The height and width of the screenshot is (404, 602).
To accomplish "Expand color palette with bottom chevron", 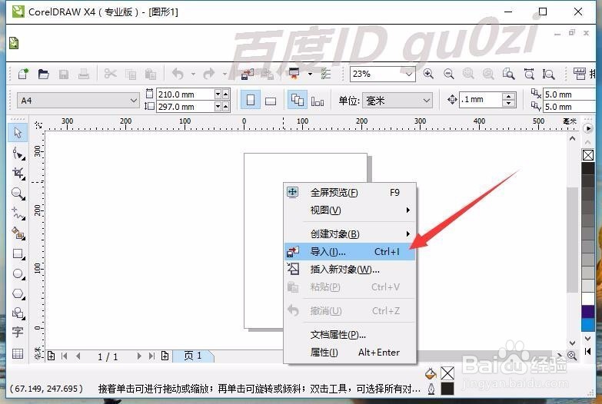I will (588, 339).
